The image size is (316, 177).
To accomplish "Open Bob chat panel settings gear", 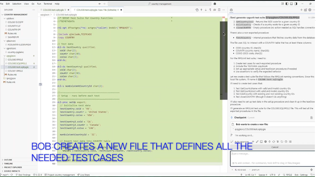I will [x=310, y=10].
